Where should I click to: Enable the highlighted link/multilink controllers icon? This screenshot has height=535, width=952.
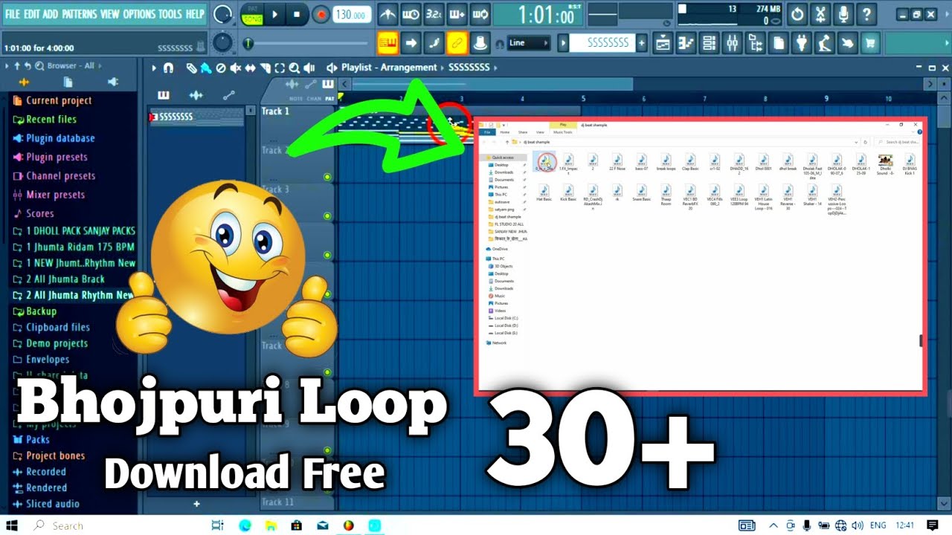click(x=457, y=43)
